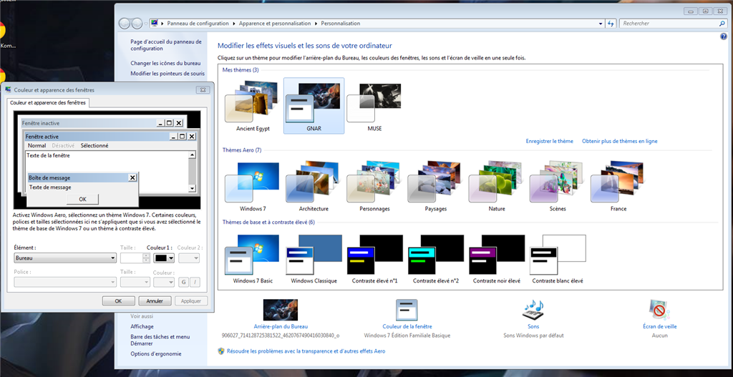Open Page d'accueil du panneau de configuration
733x377 pixels.
pos(166,45)
